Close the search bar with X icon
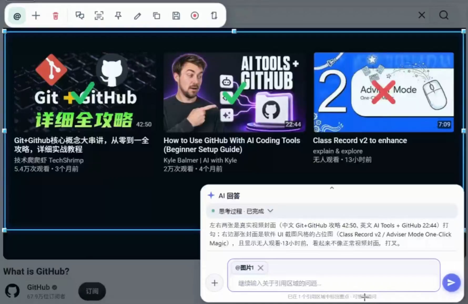Screen dimensions: 468x304 point(422,15)
